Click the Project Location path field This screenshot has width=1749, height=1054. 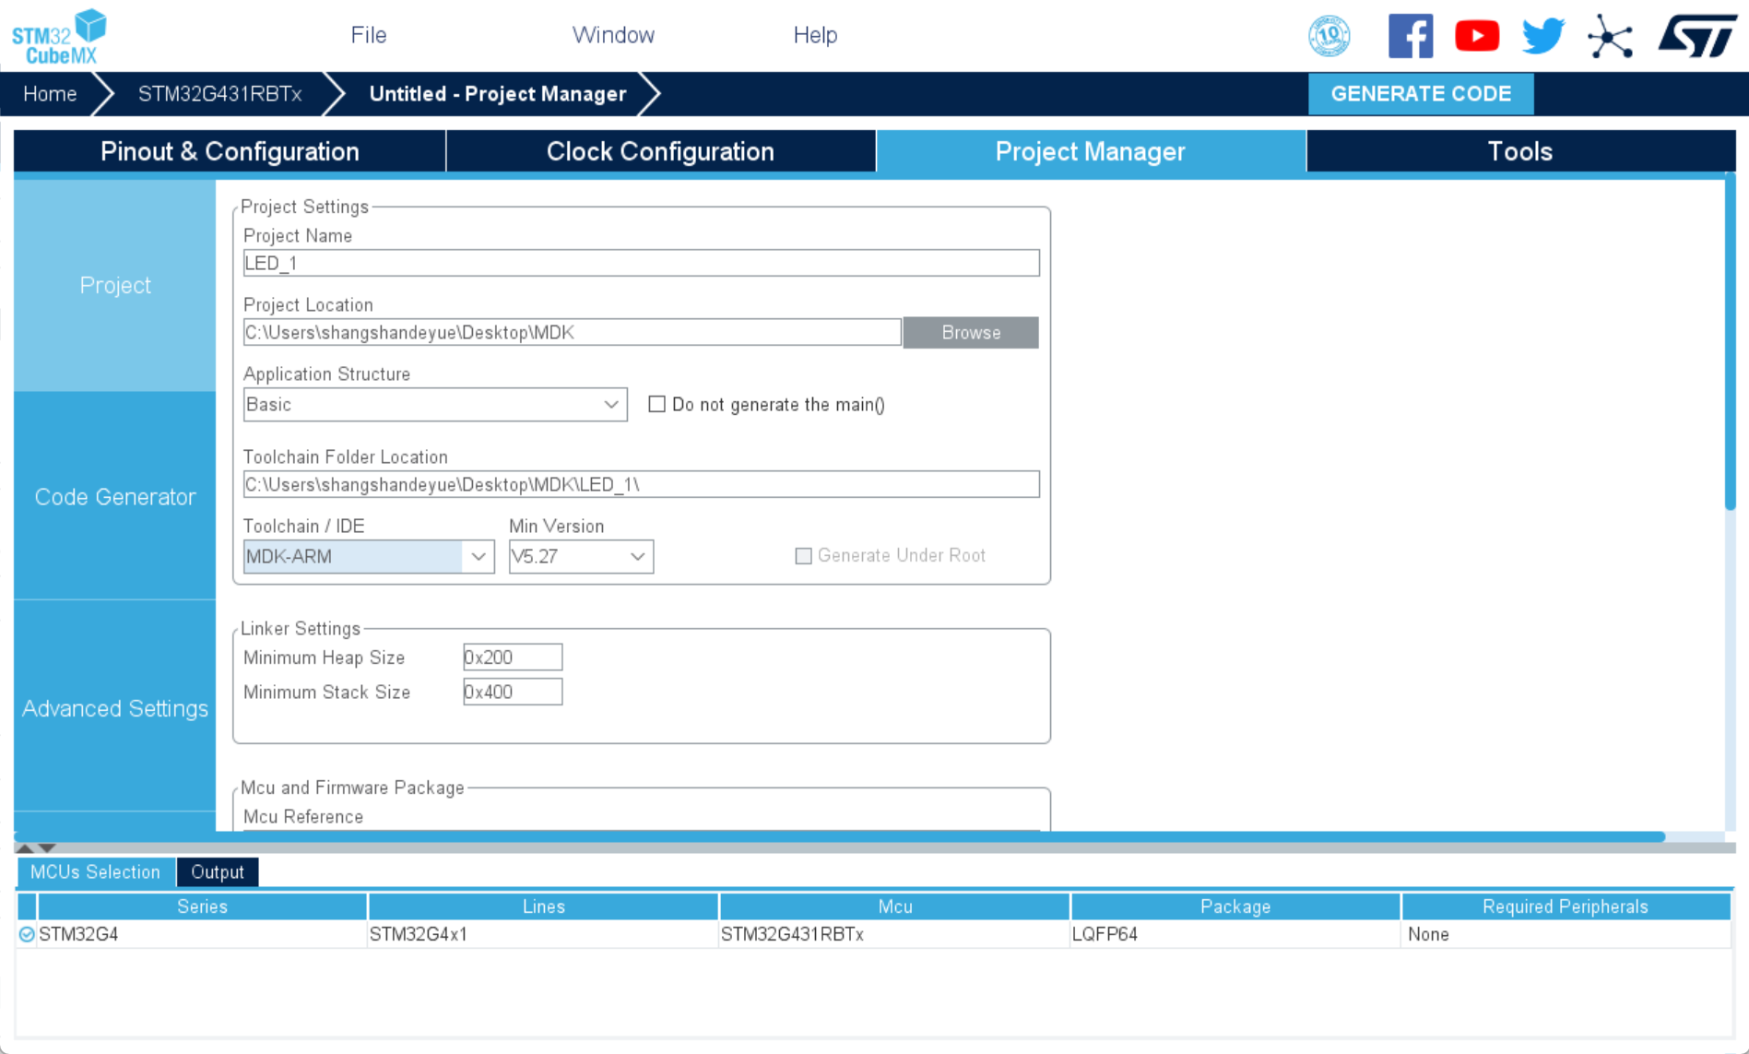coord(573,333)
